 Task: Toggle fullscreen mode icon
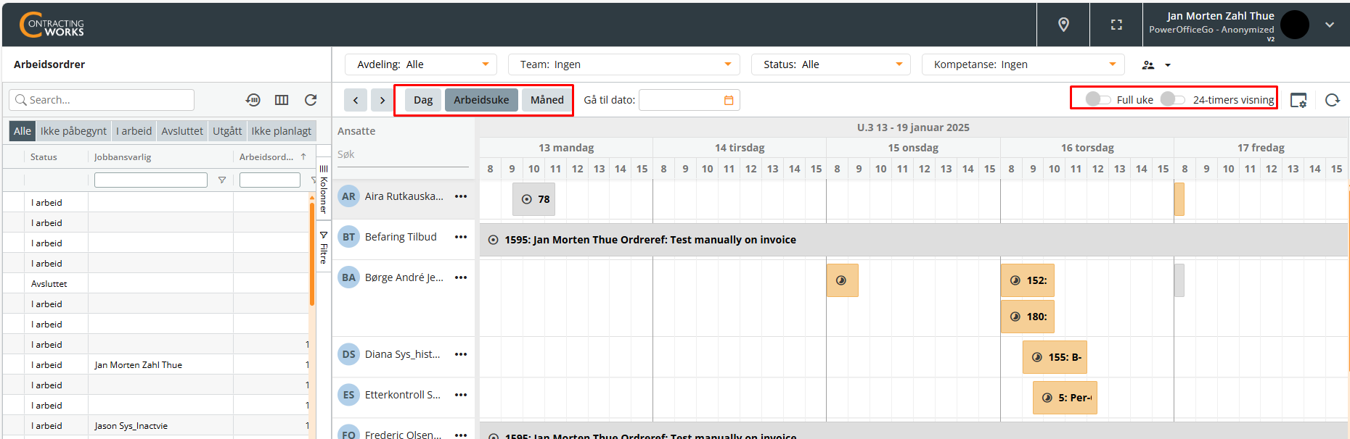point(1116,25)
